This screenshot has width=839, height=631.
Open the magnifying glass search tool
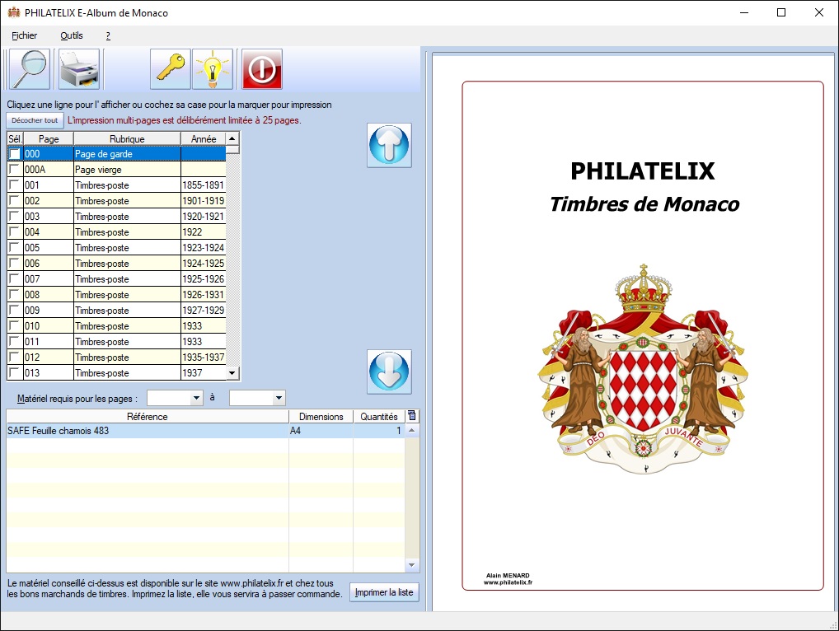click(30, 69)
